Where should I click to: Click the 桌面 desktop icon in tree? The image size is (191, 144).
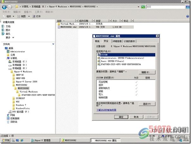tap(6, 48)
